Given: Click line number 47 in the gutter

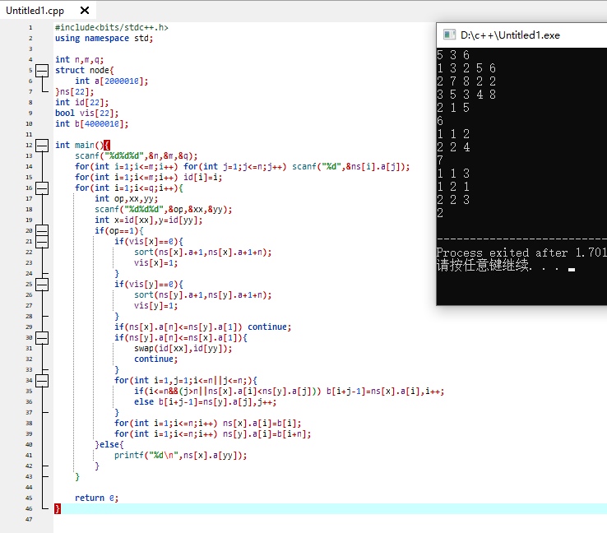Looking at the screenshot, I should coord(29,519).
